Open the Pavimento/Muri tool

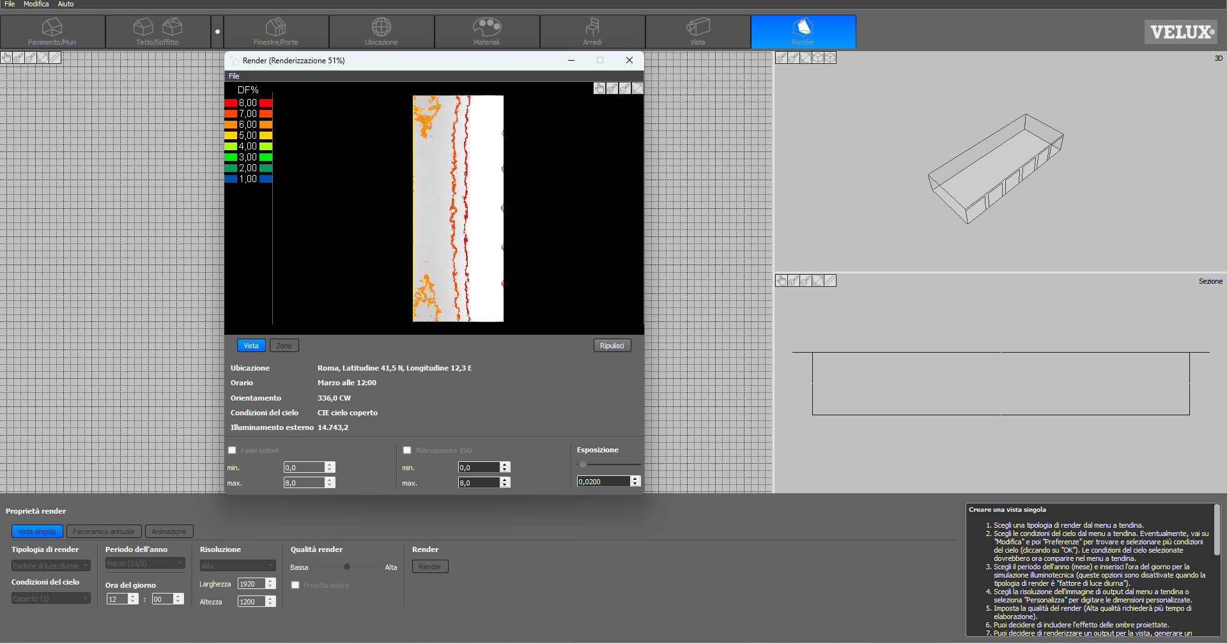click(52, 32)
